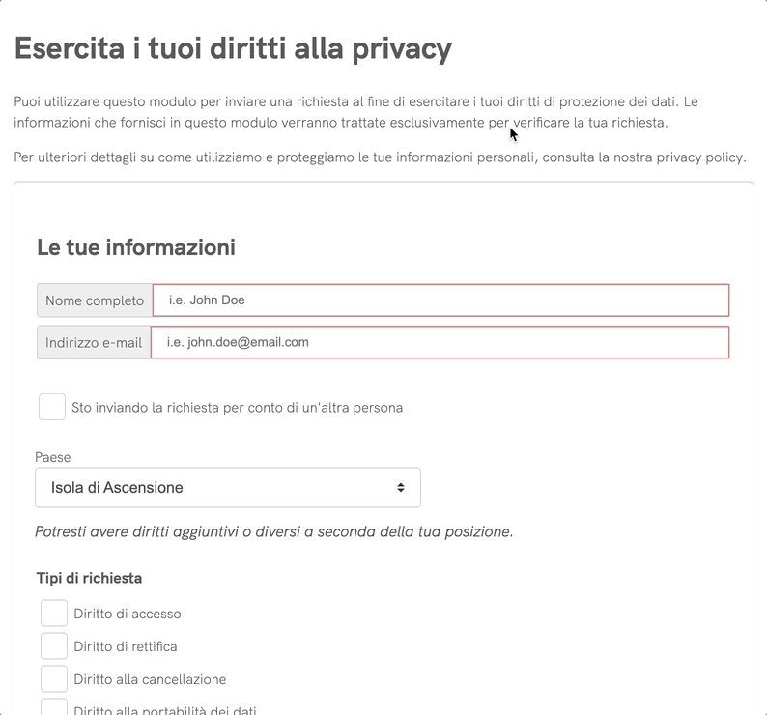The image size is (767, 715).
Task: Check the box for sending on another person's behalf
Action: [52, 407]
